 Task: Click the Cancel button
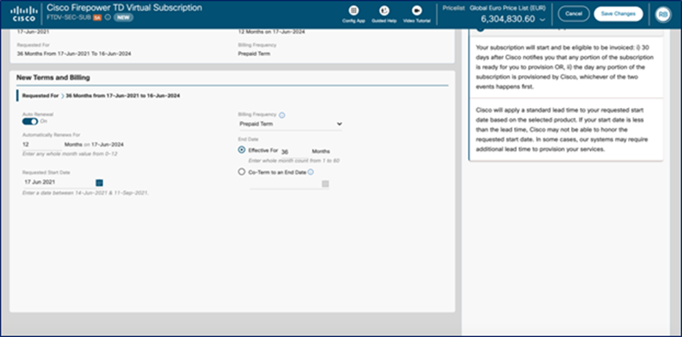574,14
